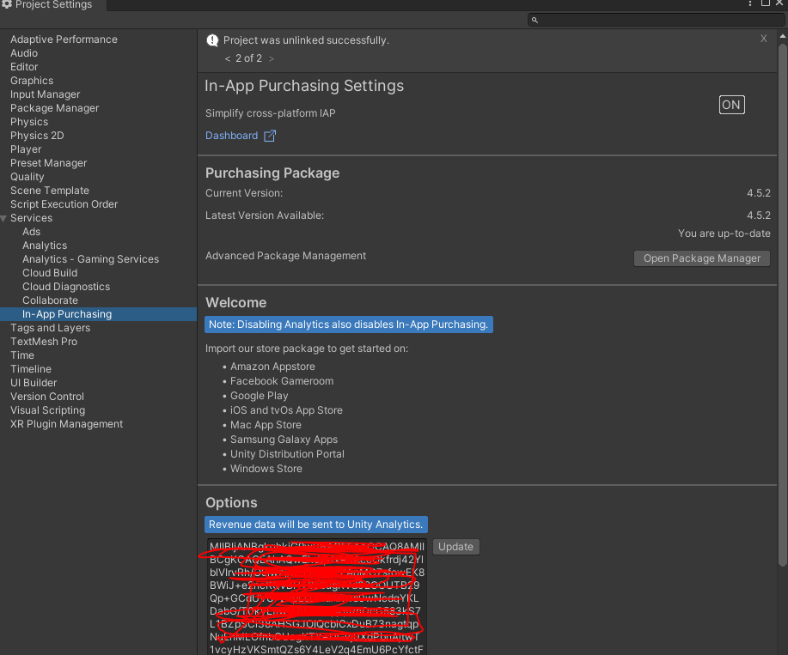Click the scrollbar up arrow
788x655 pixels.
782,37
